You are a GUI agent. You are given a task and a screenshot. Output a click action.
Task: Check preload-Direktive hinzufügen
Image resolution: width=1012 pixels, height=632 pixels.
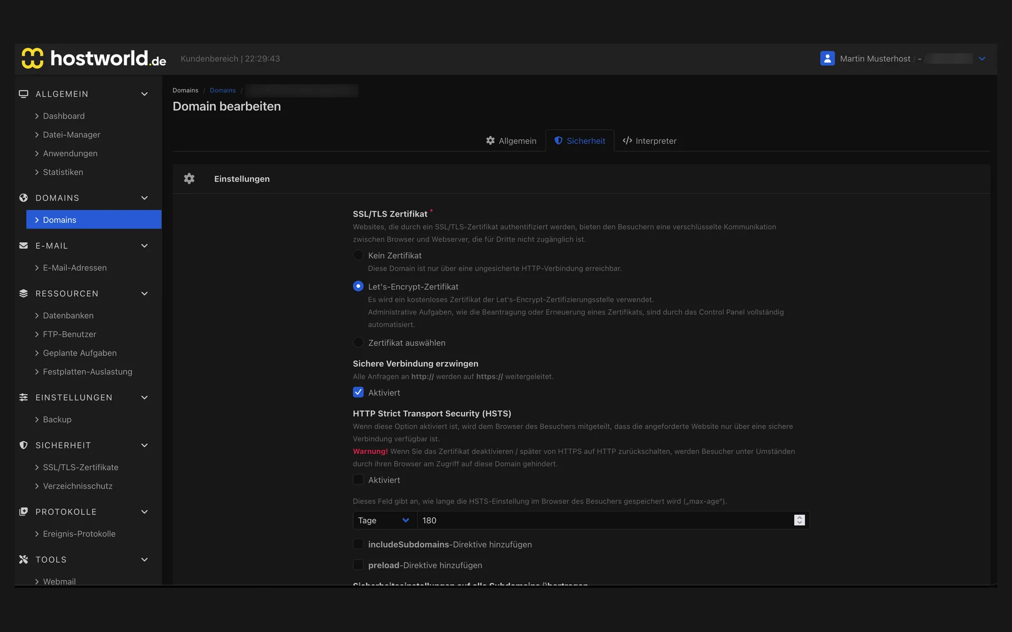[358, 565]
